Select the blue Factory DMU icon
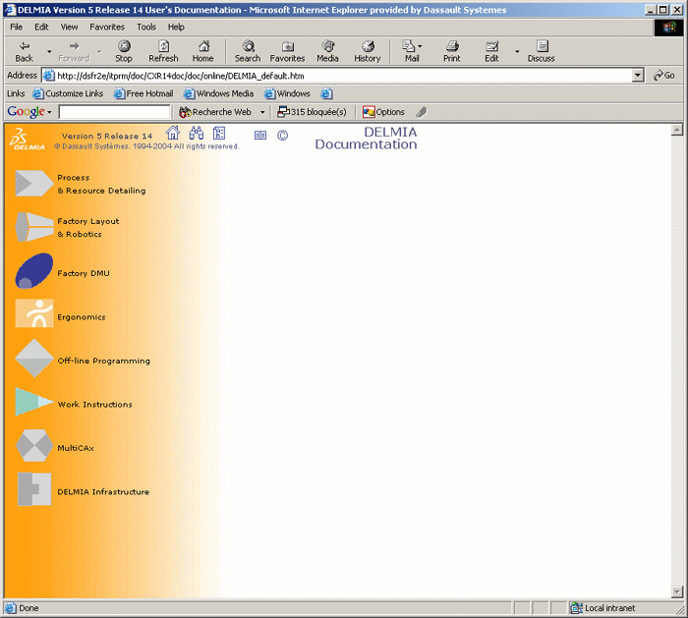Viewport: 688px width, 618px height. (34, 270)
